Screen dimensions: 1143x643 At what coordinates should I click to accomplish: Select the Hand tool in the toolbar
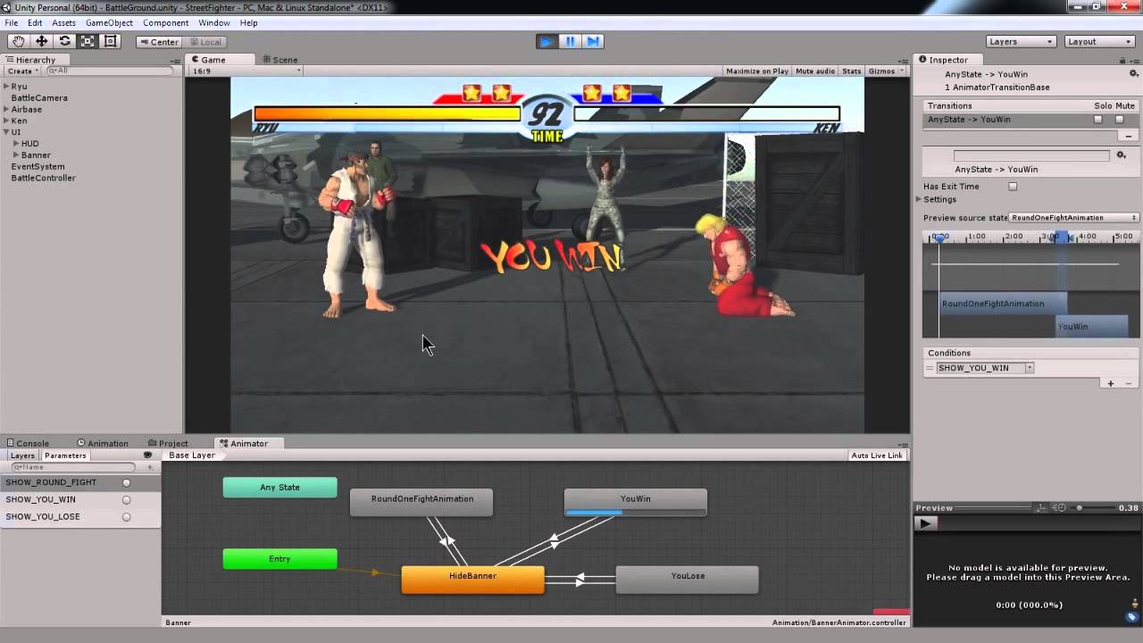[x=18, y=41]
